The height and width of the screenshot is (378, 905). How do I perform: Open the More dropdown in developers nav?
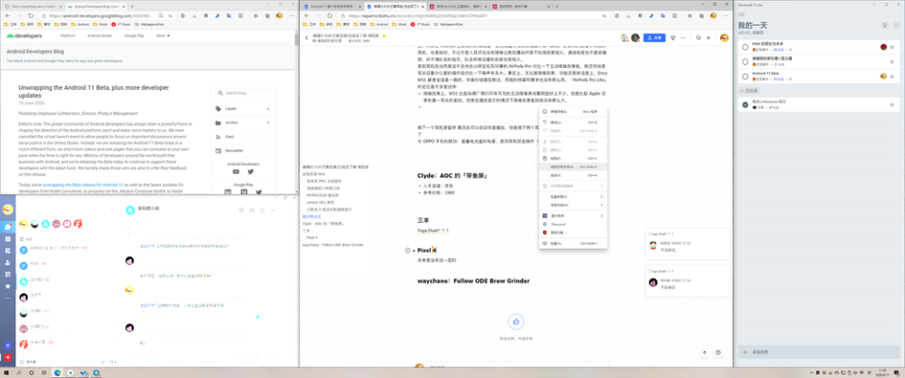[x=163, y=36]
